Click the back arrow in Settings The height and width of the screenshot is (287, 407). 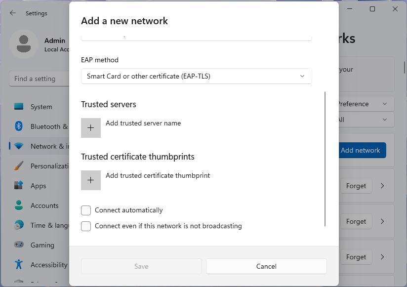coord(12,13)
